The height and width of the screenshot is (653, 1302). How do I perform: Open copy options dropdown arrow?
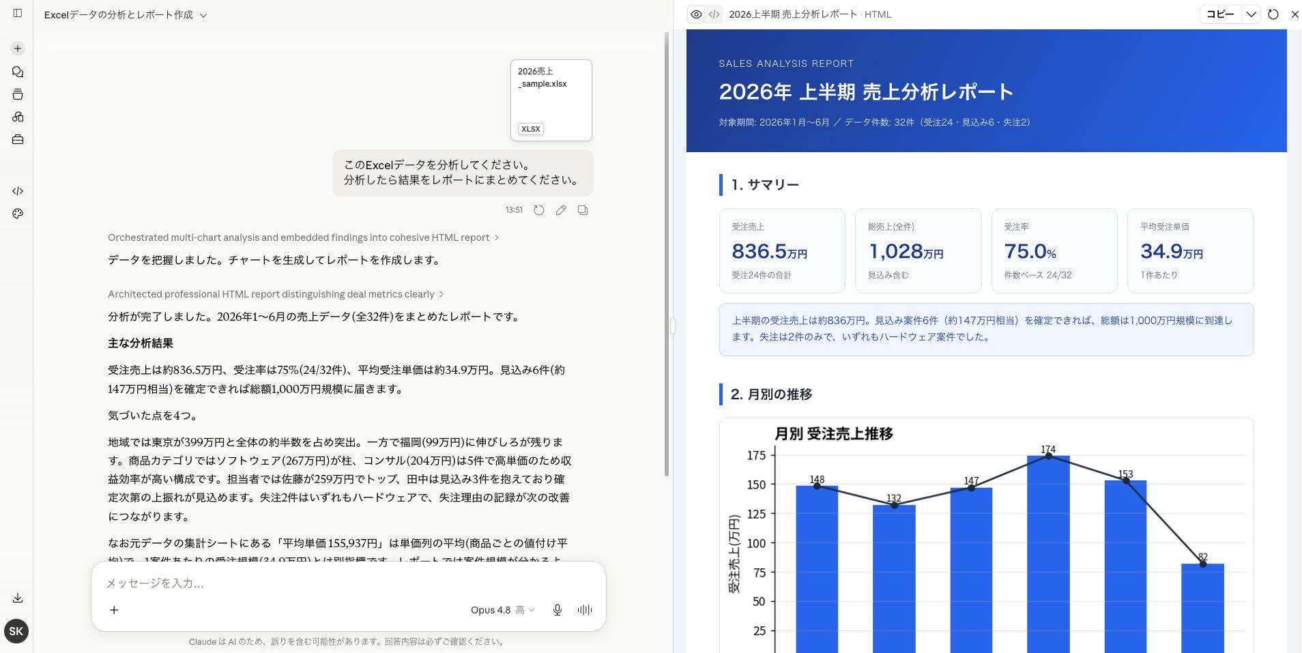tap(1251, 14)
